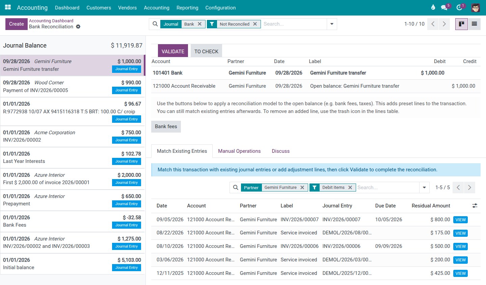
Task: Open Journal Entry for Bank Fees line
Action: pos(127,225)
